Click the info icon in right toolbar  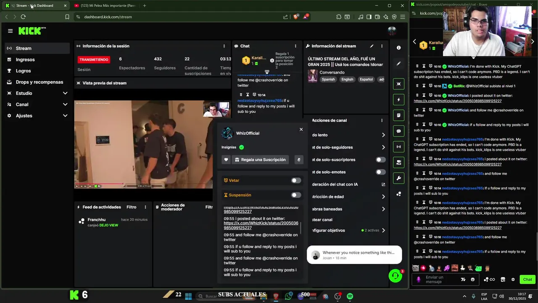398,48
